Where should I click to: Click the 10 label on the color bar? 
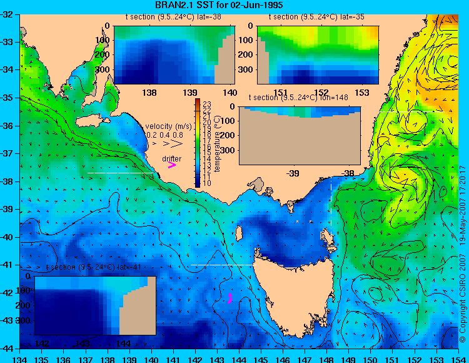207,183
